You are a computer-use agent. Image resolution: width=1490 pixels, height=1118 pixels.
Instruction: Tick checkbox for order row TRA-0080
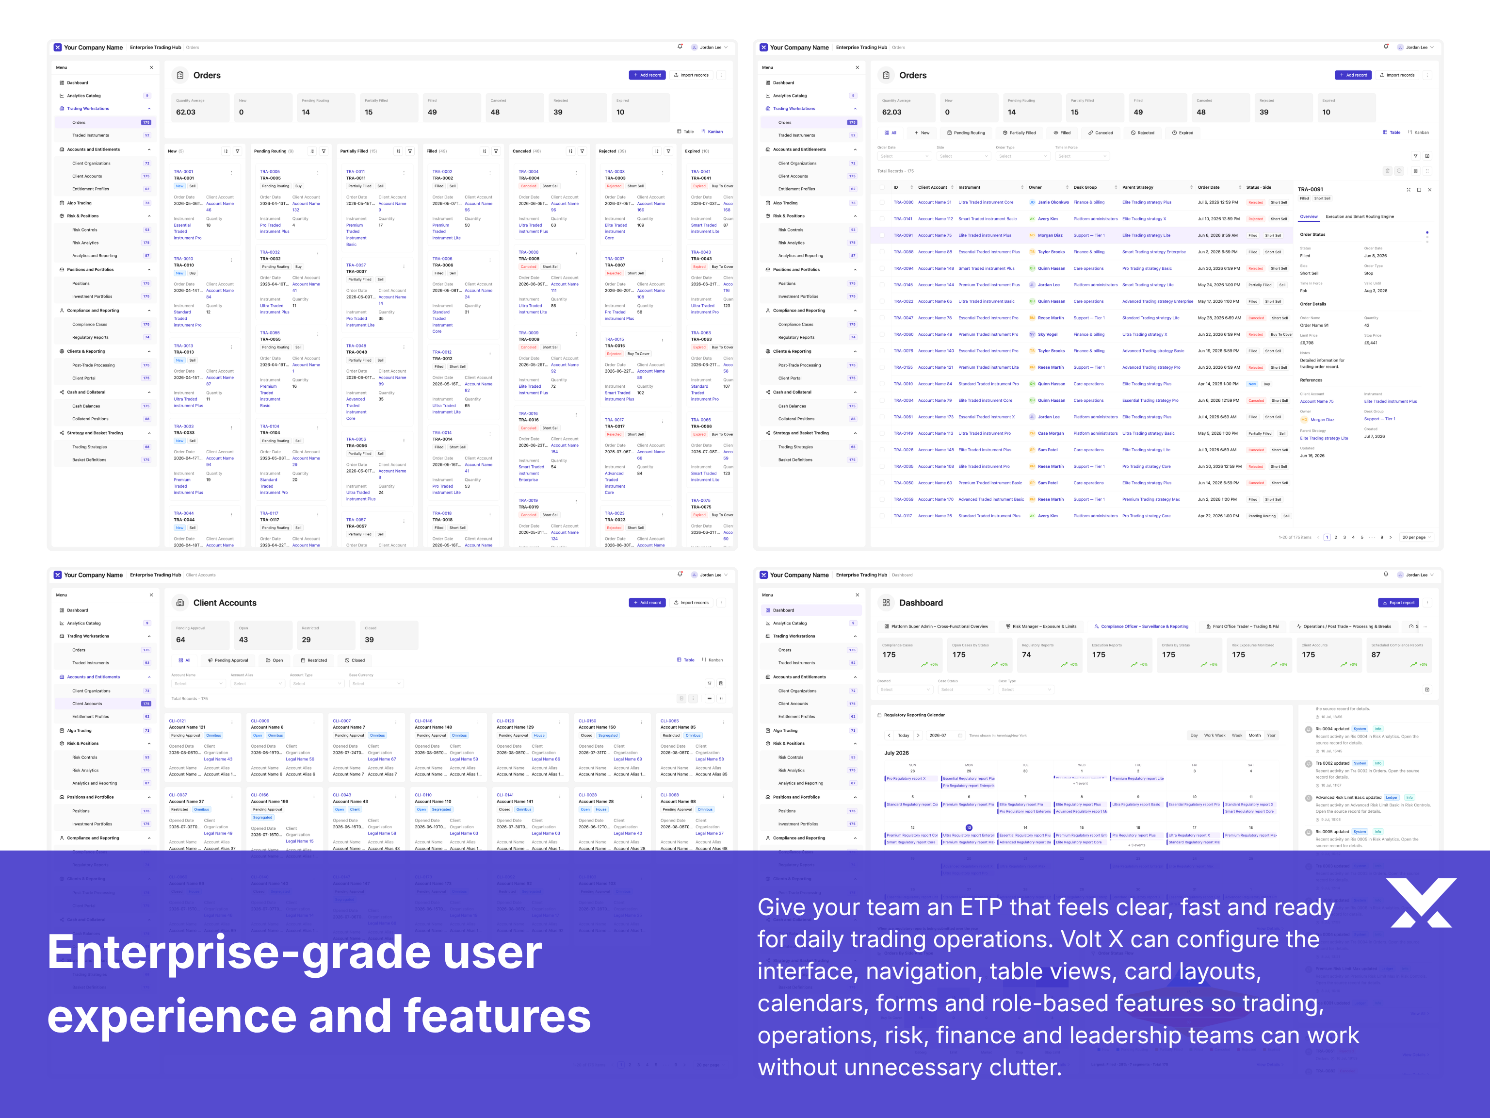click(x=882, y=202)
